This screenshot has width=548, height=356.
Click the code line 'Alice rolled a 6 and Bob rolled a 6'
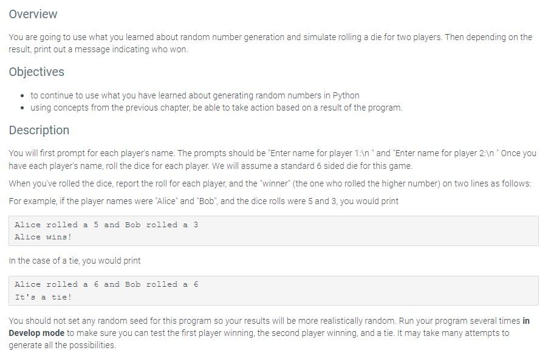point(106,284)
